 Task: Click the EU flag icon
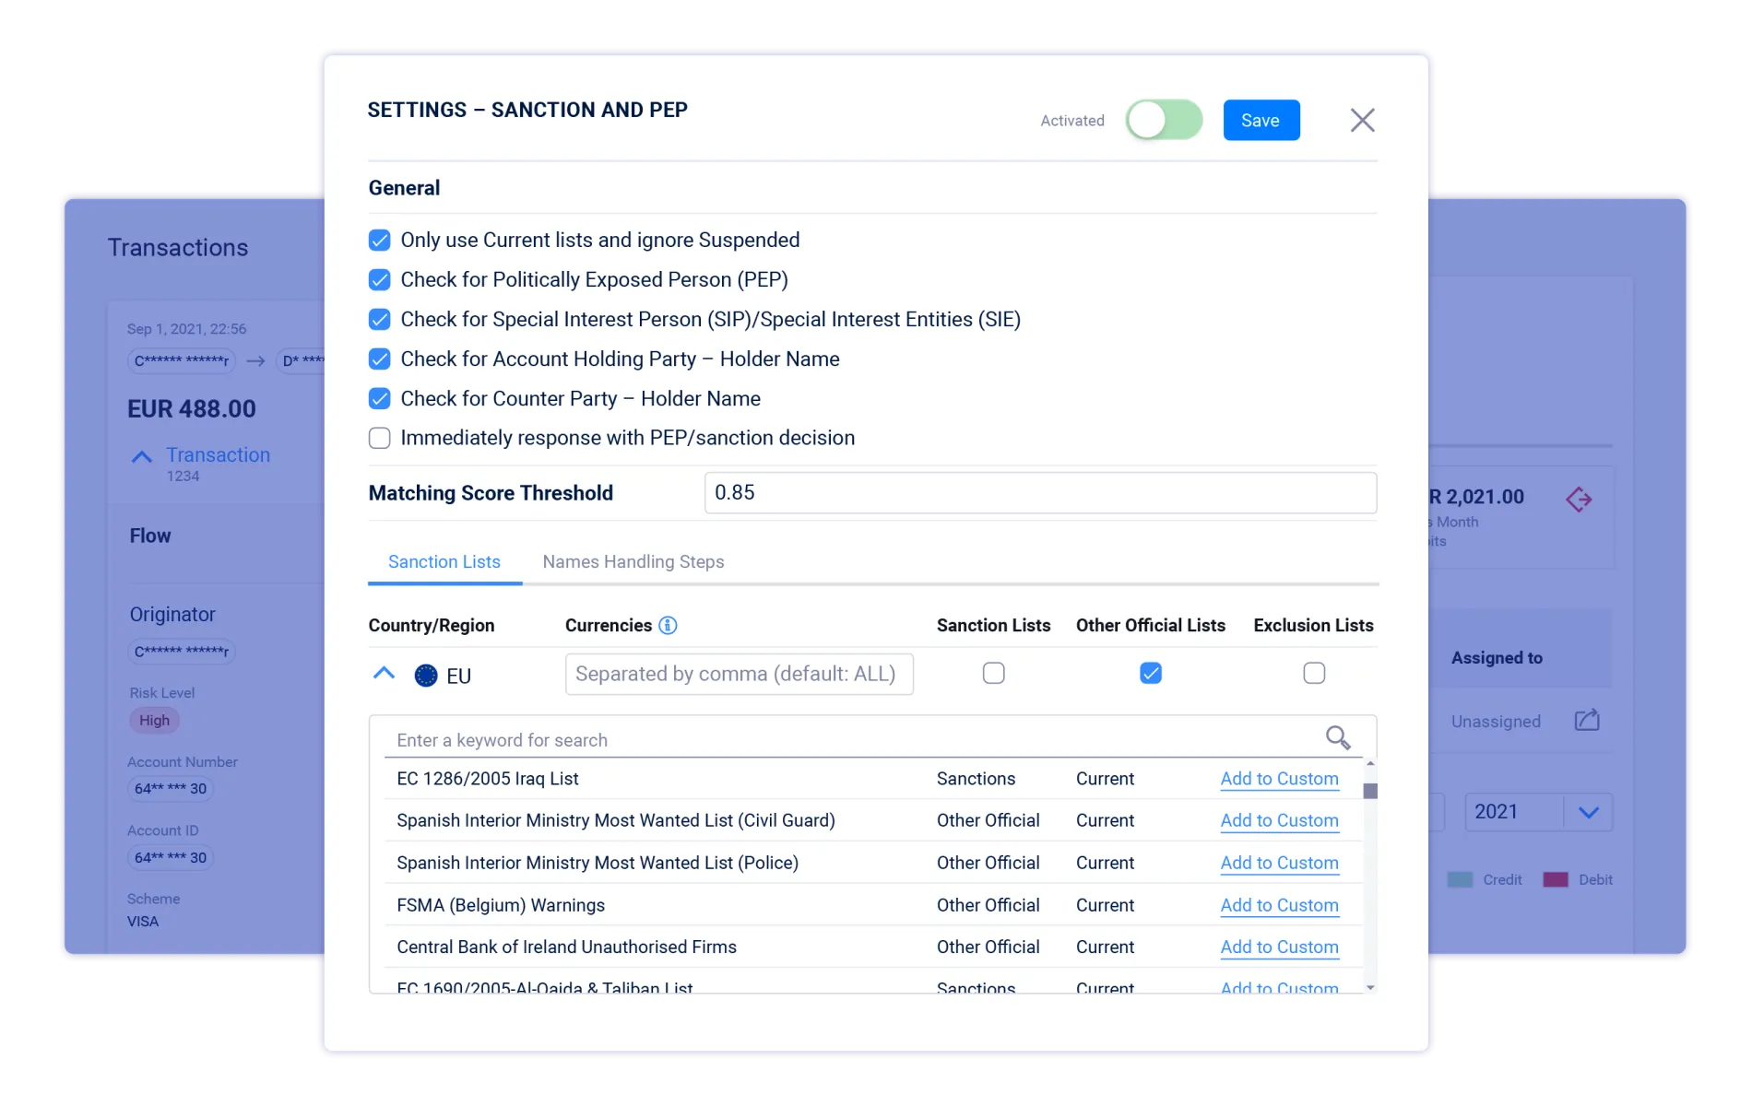coord(425,675)
